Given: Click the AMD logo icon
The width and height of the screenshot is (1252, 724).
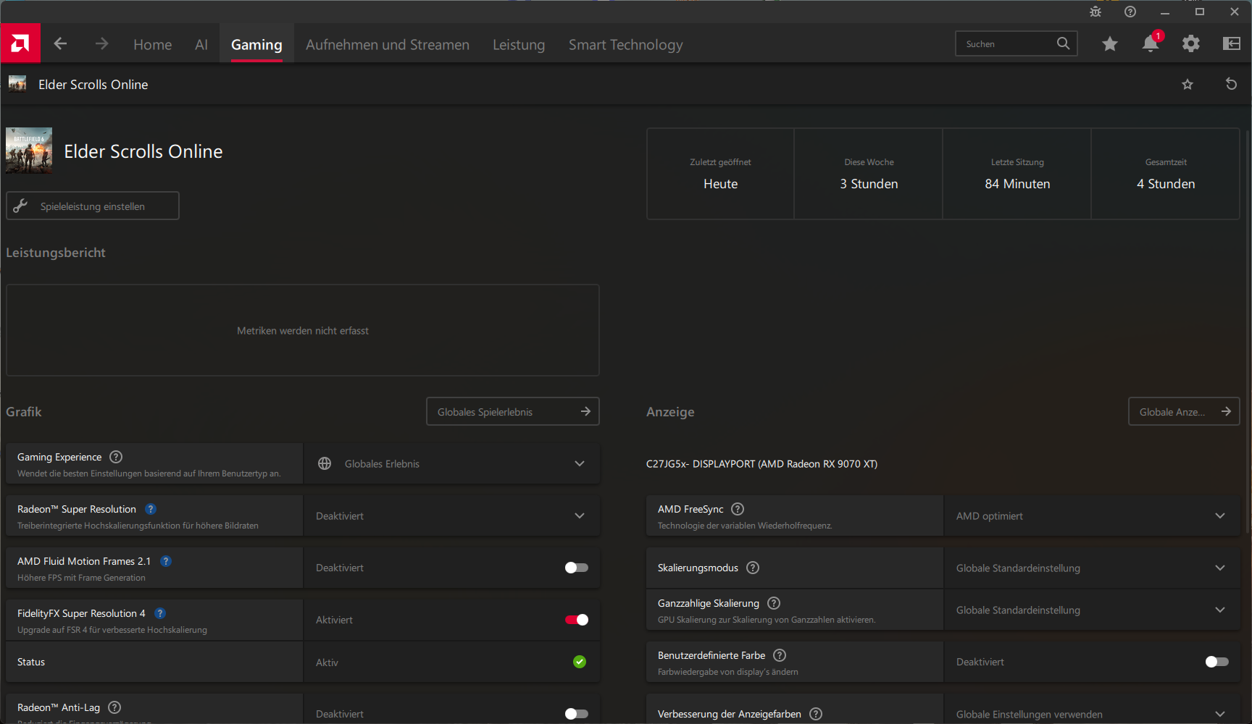Looking at the screenshot, I should point(20,43).
